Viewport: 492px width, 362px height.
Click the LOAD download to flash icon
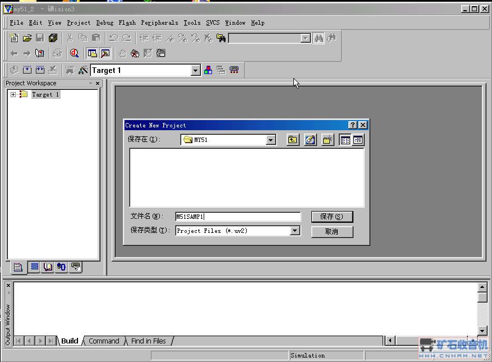70,70
